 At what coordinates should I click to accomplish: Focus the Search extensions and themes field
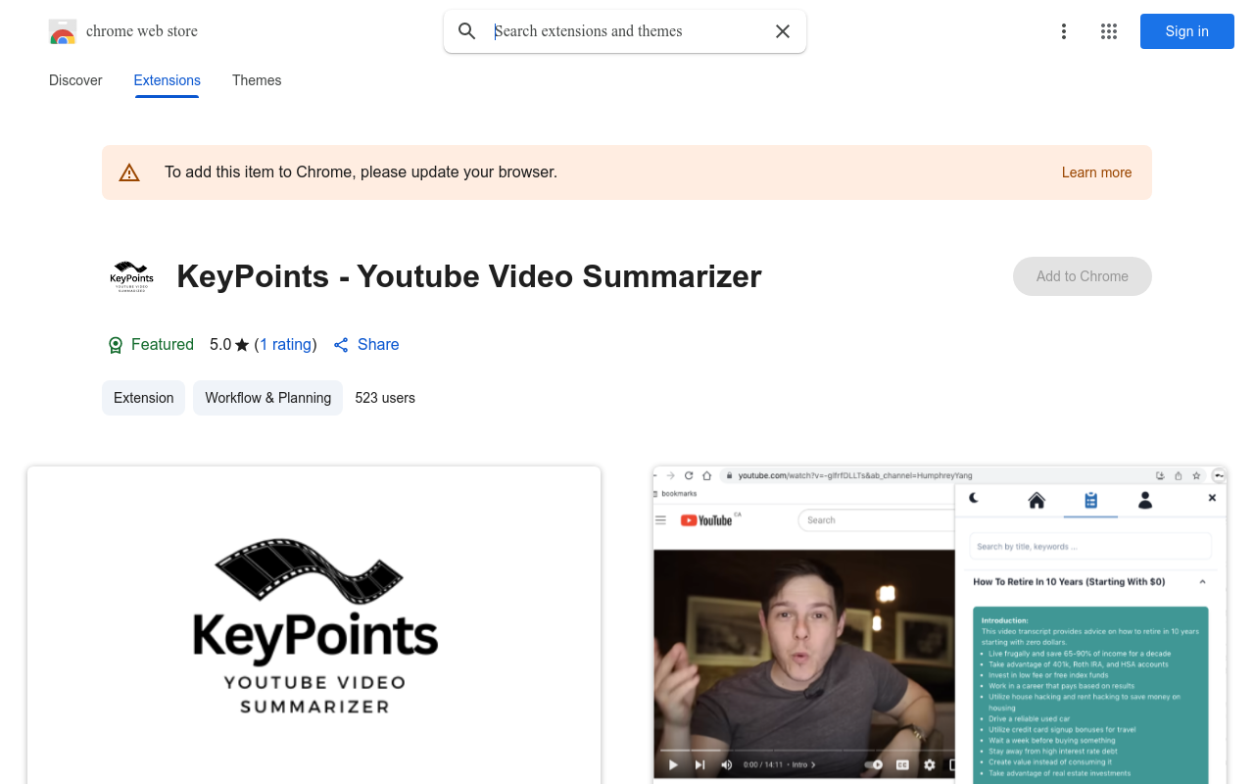click(627, 31)
